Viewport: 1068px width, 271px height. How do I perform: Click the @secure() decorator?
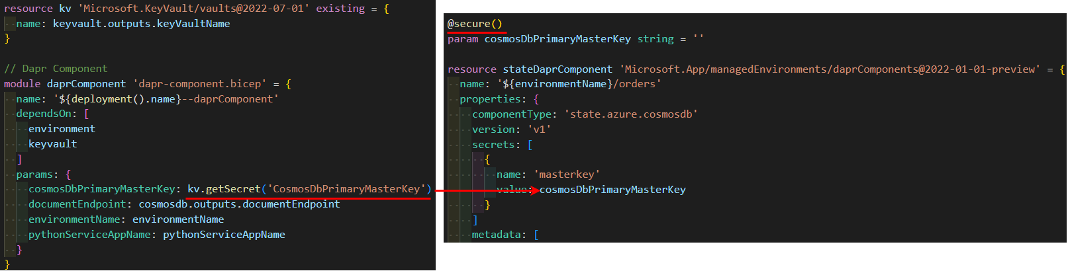tap(475, 24)
